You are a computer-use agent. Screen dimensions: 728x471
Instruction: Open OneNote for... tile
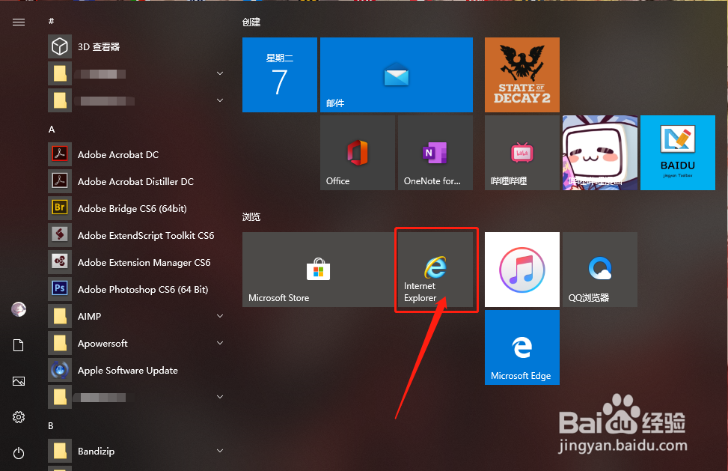[435, 153]
